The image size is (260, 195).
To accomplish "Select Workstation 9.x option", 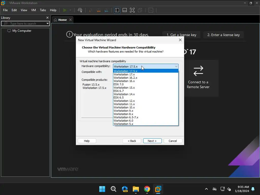I will [x=145, y=111].
